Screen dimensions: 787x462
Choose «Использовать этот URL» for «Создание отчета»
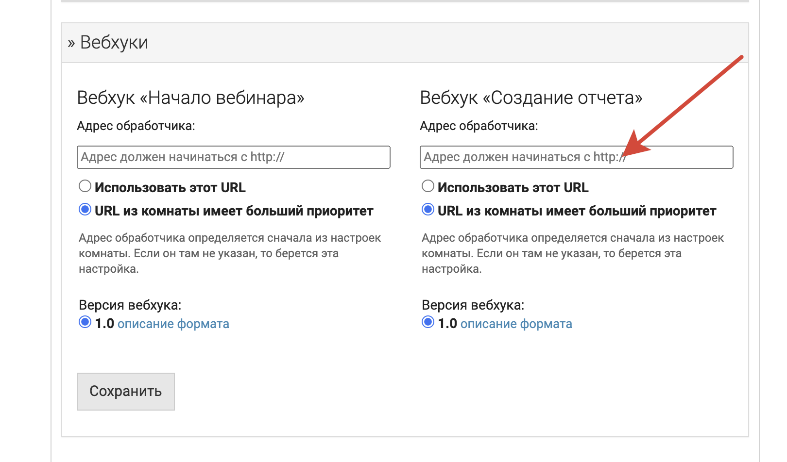428,186
